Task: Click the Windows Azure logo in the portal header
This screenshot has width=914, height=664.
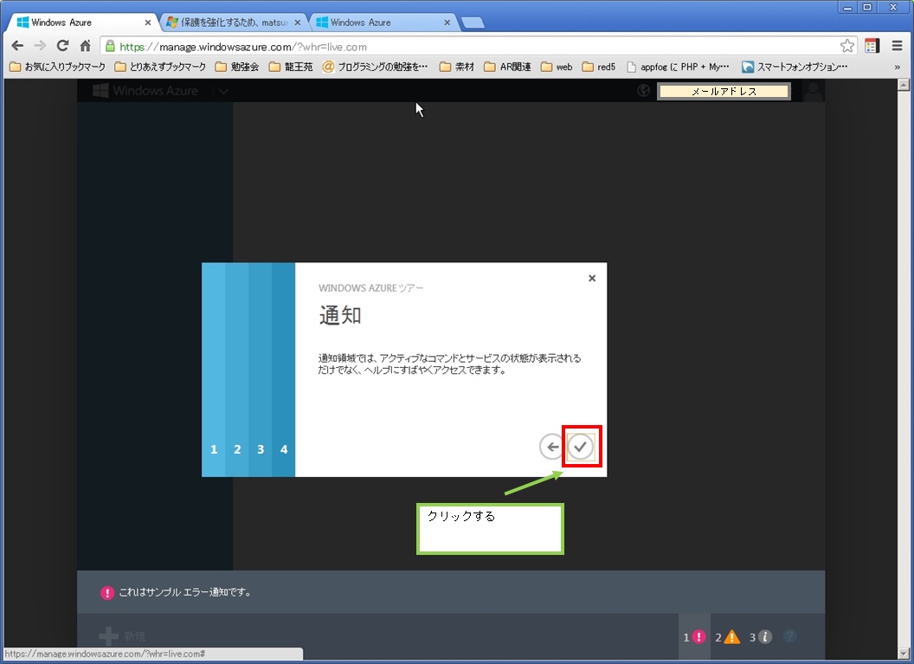Action: click(x=145, y=91)
